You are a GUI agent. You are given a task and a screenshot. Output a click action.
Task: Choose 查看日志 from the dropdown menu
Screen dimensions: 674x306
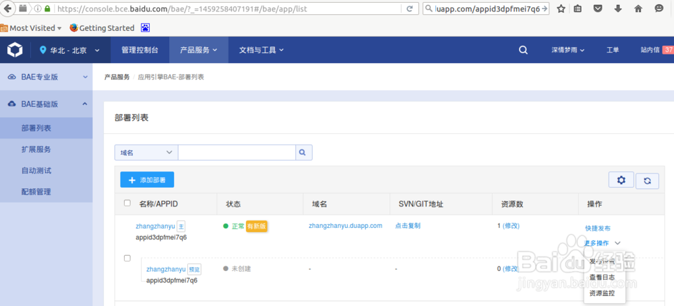602,277
